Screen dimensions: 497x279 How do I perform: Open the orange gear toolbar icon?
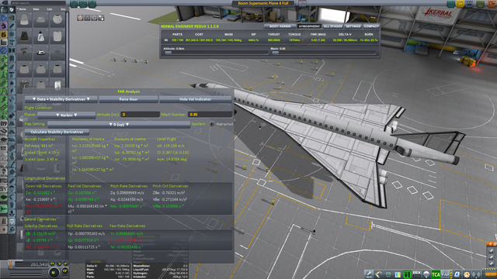pos(466,274)
